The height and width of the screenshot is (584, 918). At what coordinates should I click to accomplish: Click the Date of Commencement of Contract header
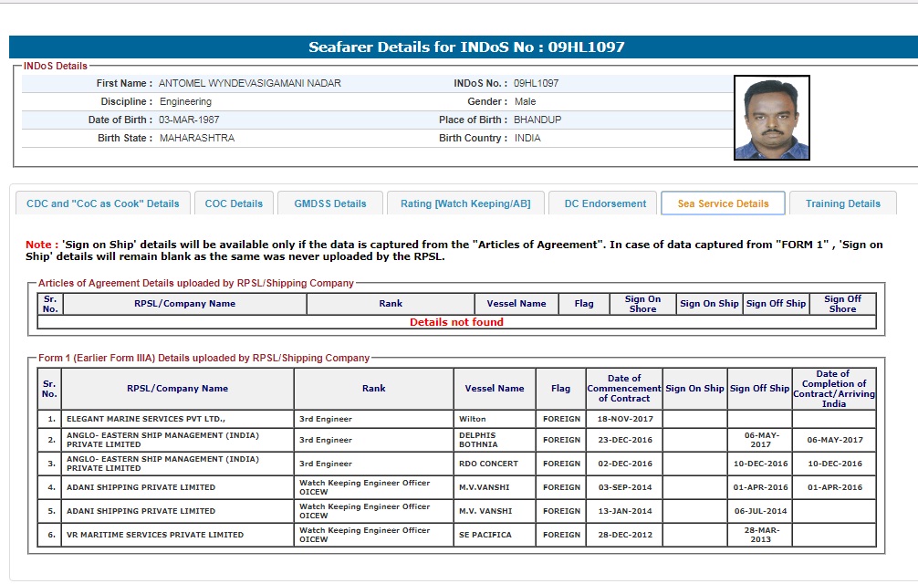click(624, 388)
